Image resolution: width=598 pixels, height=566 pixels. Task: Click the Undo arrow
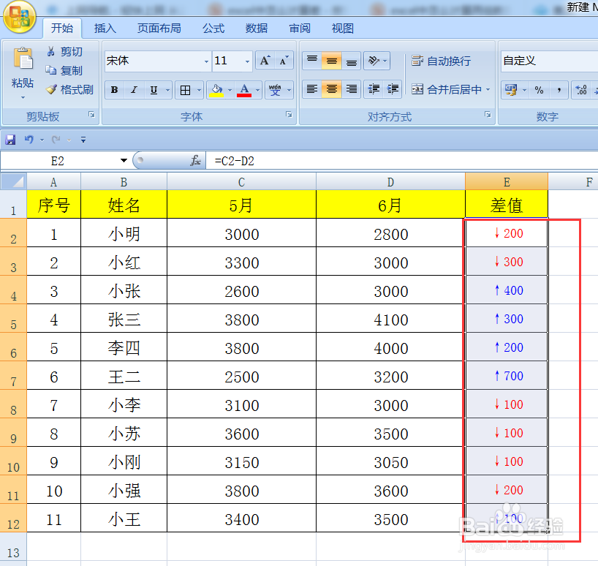click(x=29, y=140)
